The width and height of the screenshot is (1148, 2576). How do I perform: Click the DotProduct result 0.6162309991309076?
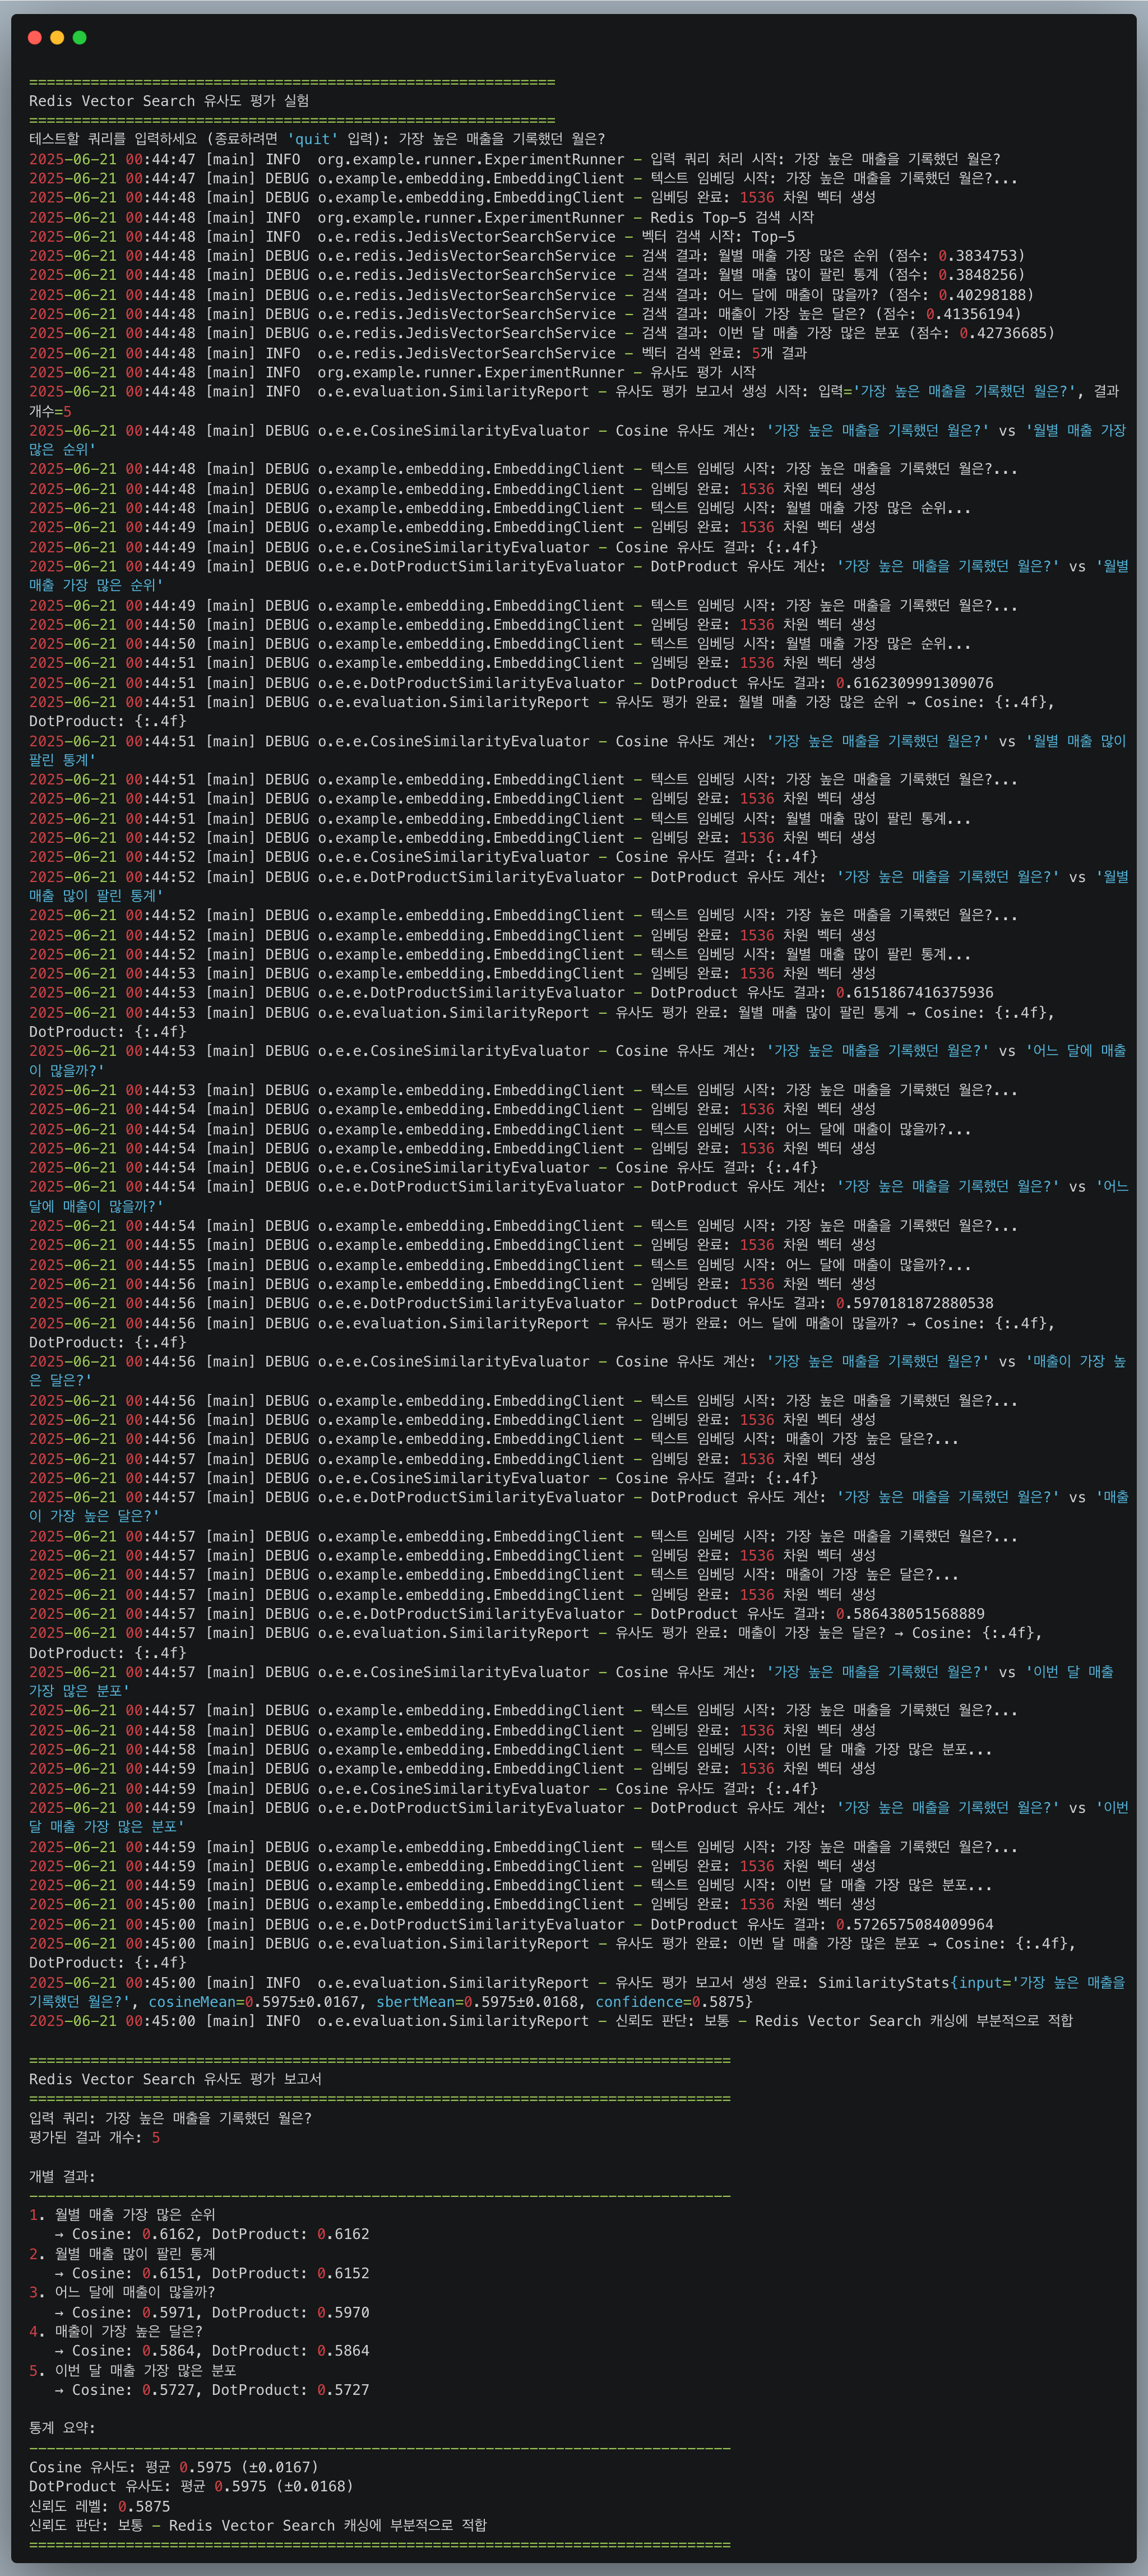(x=914, y=683)
